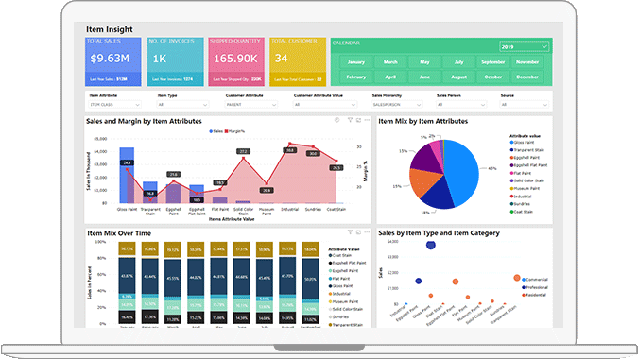Screen dimensions: 638x359
Task: Expand the 2019 year dropdown in Calendar
Action: [x=524, y=46]
